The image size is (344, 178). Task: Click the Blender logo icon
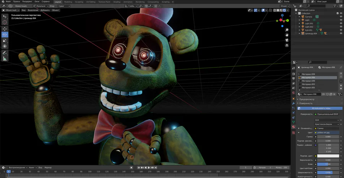pos(3,2)
